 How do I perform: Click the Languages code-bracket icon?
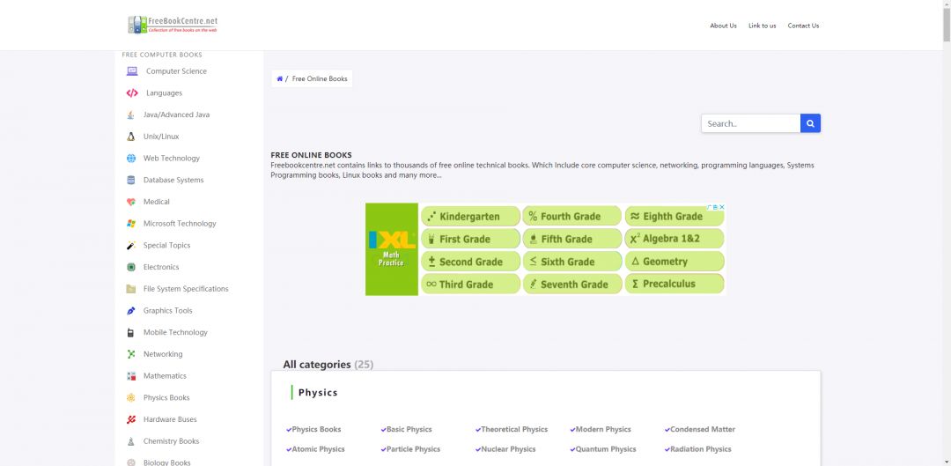pos(132,93)
